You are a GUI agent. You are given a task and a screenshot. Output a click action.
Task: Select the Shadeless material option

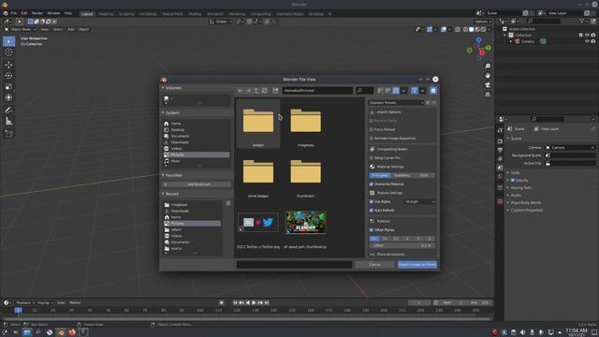coord(402,175)
